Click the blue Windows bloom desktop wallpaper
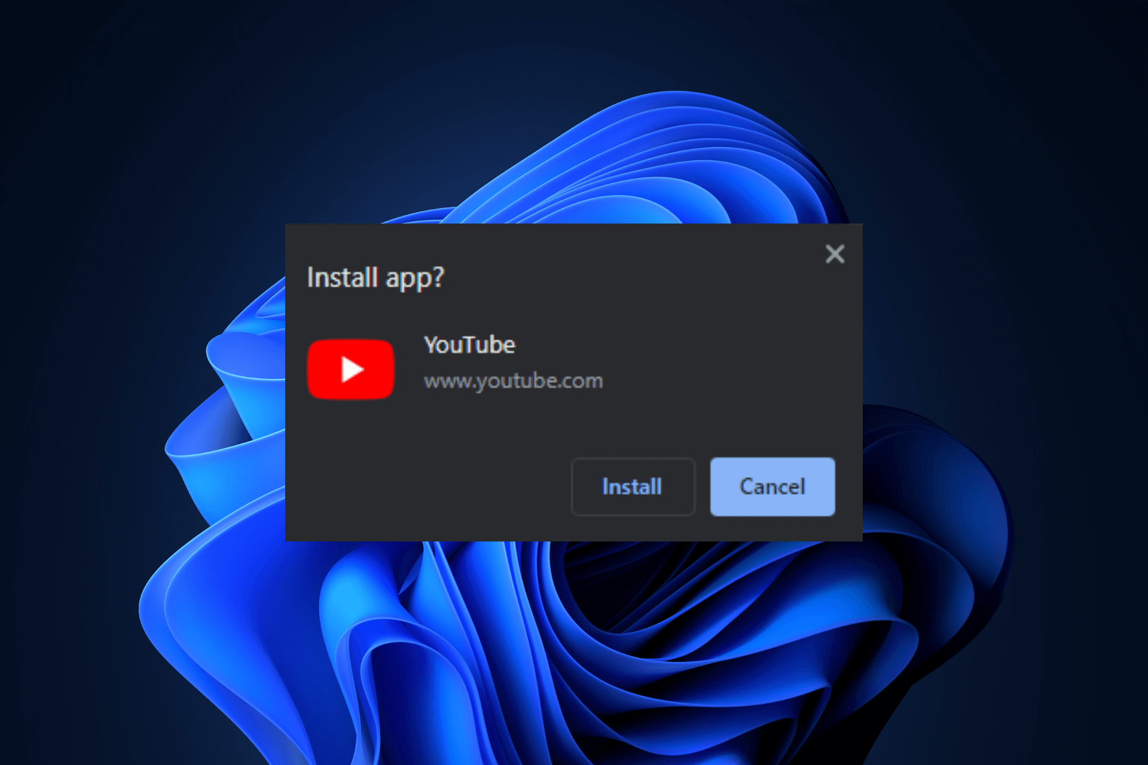The image size is (1148, 765). [x=179, y=657]
